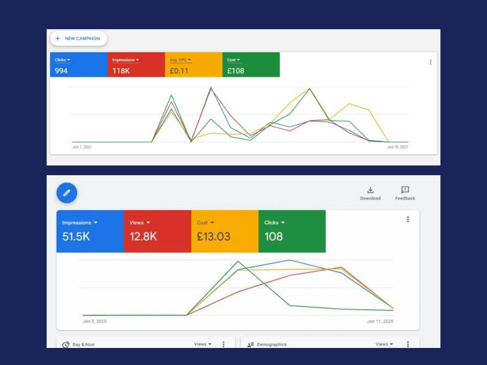This screenshot has height=365, width=487.
Task: Open the Clicks metric dropdown in top chart
Action: 62,60
